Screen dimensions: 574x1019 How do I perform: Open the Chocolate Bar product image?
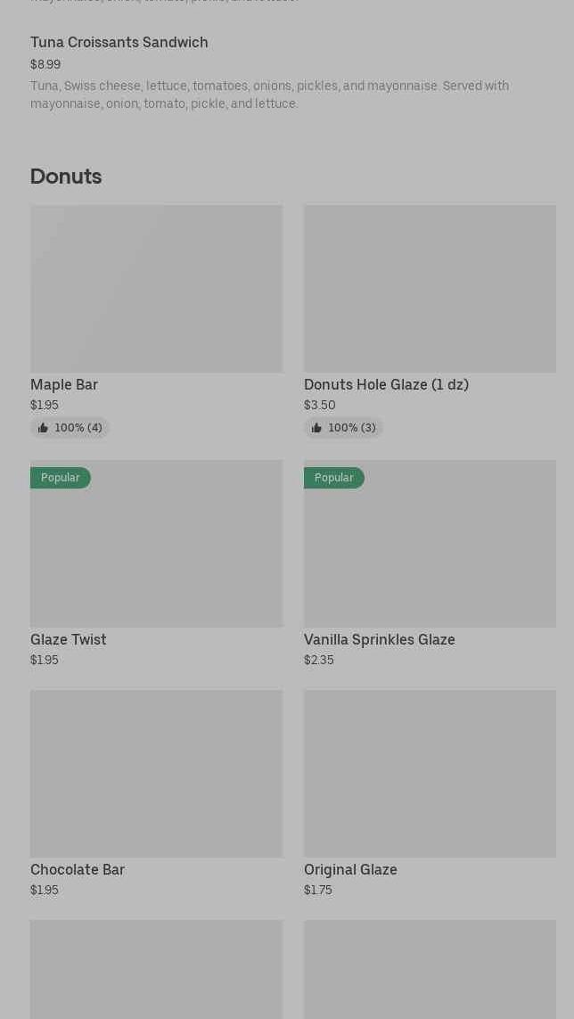[x=157, y=774]
